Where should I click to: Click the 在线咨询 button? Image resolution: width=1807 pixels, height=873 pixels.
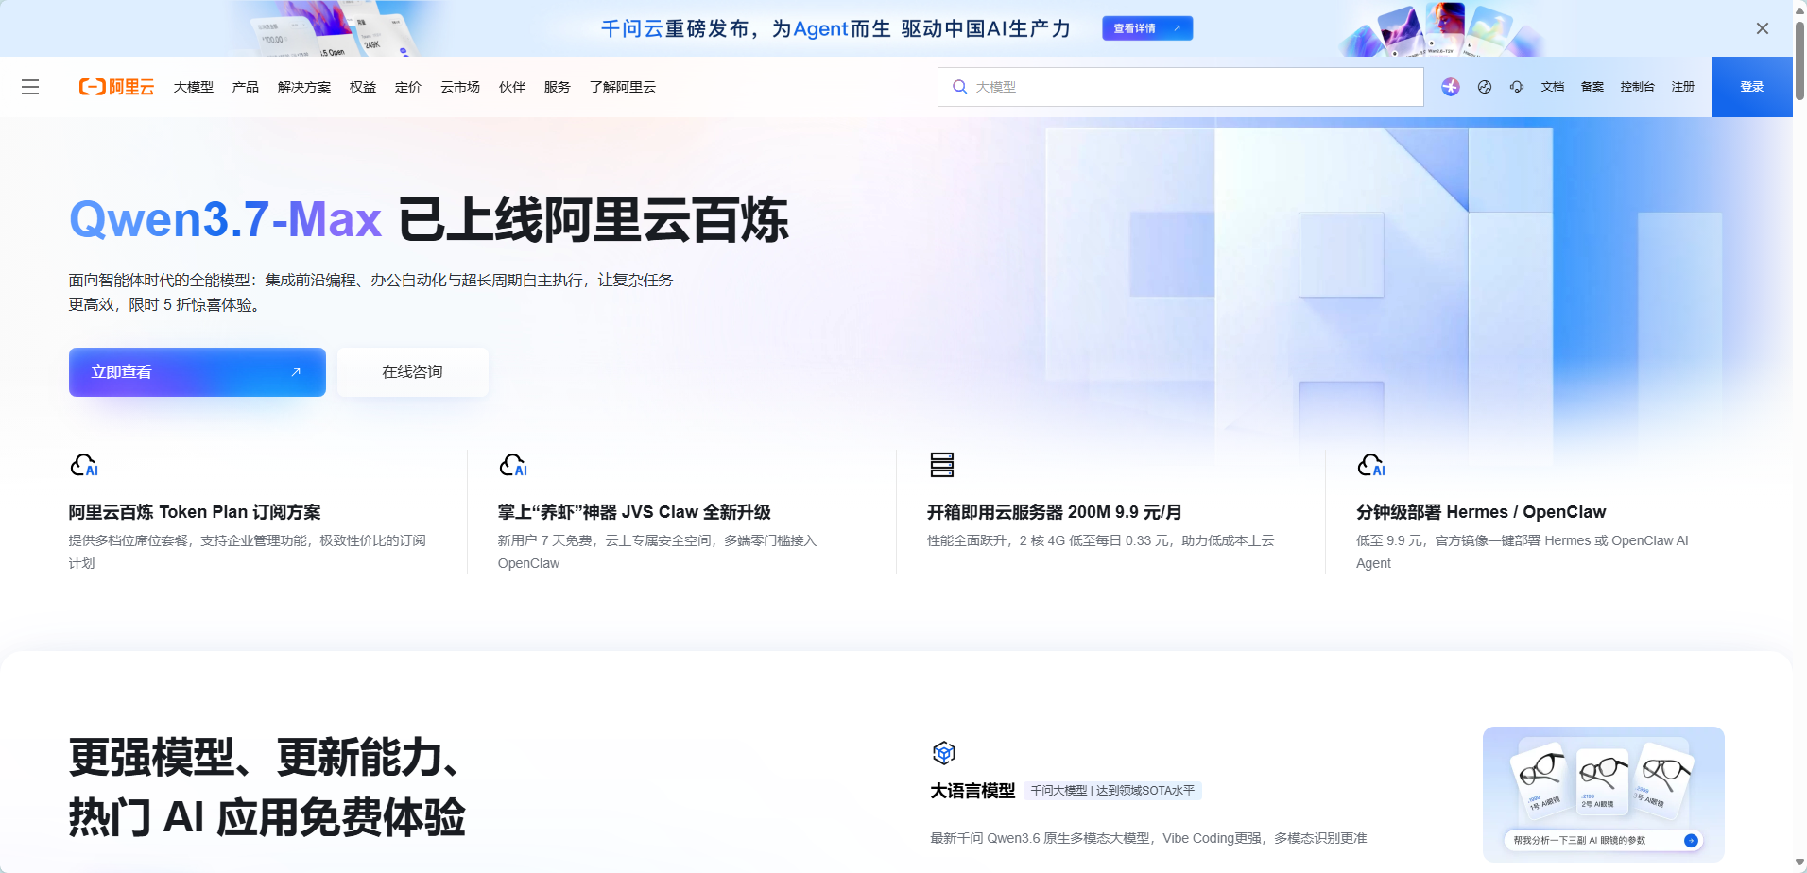413,372
